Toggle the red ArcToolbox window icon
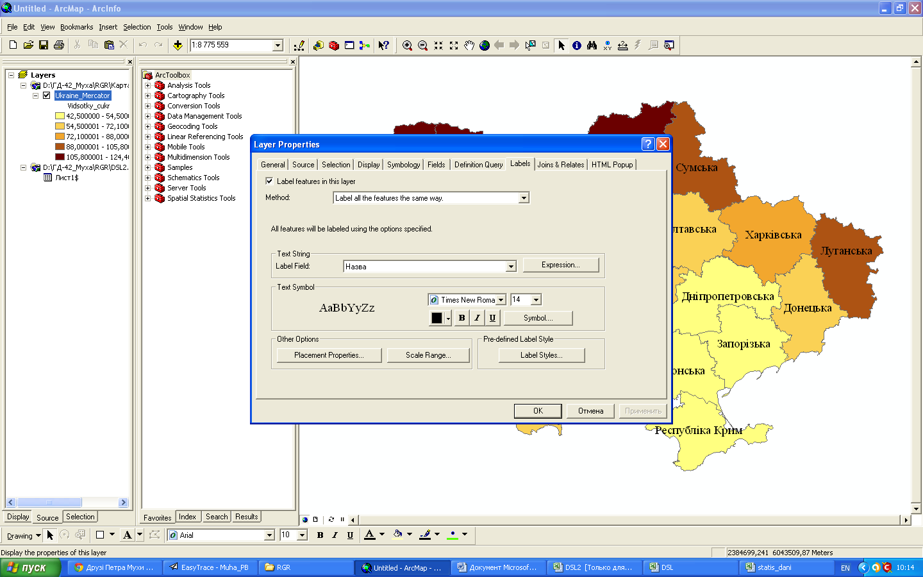 coord(334,45)
